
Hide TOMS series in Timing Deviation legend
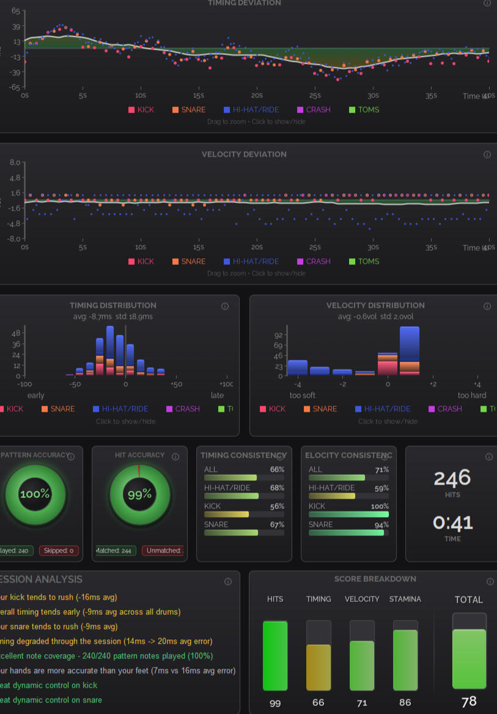point(364,110)
